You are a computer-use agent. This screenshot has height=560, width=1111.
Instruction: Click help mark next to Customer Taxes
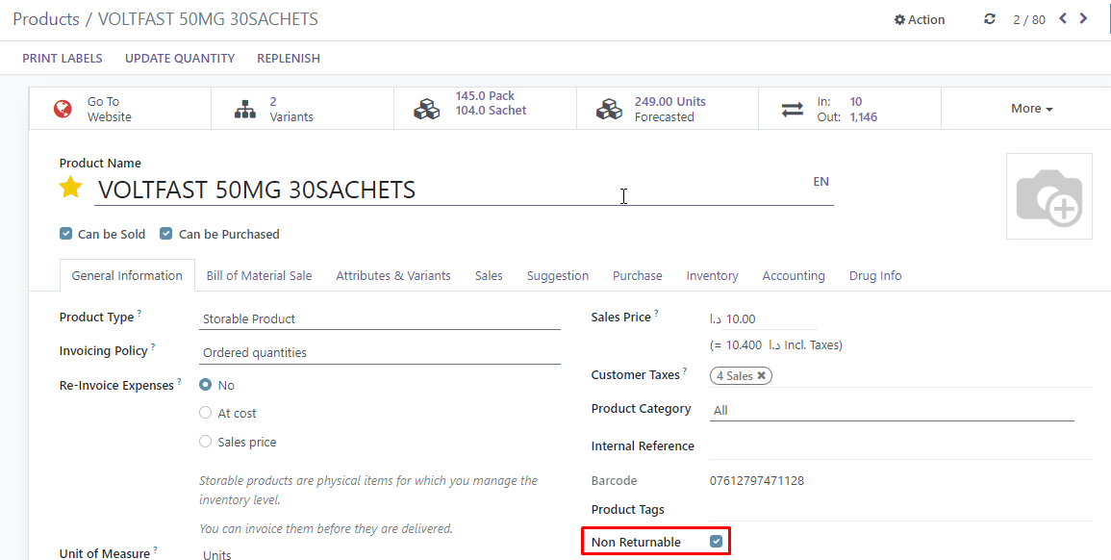[x=685, y=370]
